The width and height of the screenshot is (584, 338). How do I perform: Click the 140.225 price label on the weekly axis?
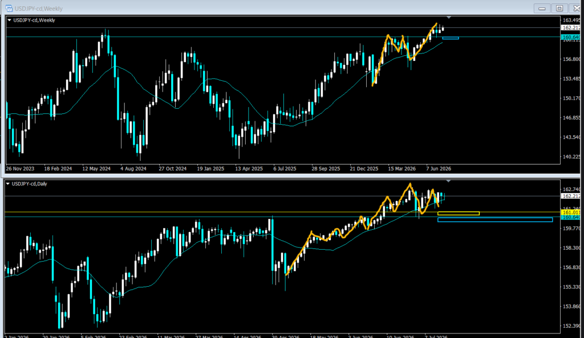pos(571,157)
